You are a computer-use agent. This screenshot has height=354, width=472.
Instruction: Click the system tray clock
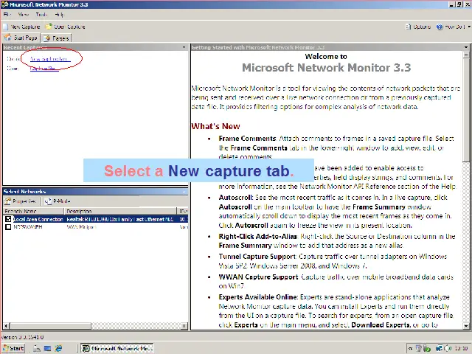click(x=461, y=348)
